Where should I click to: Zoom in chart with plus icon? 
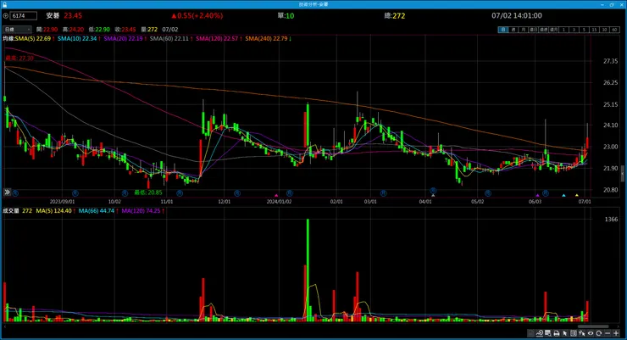pyautogui.click(x=616, y=333)
